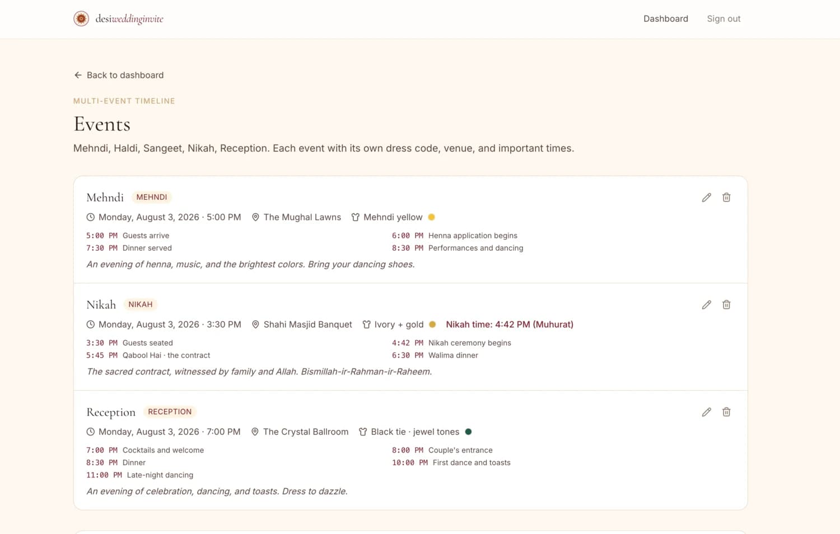Click 'The Crystal Ballroom' venue text

[x=306, y=432]
